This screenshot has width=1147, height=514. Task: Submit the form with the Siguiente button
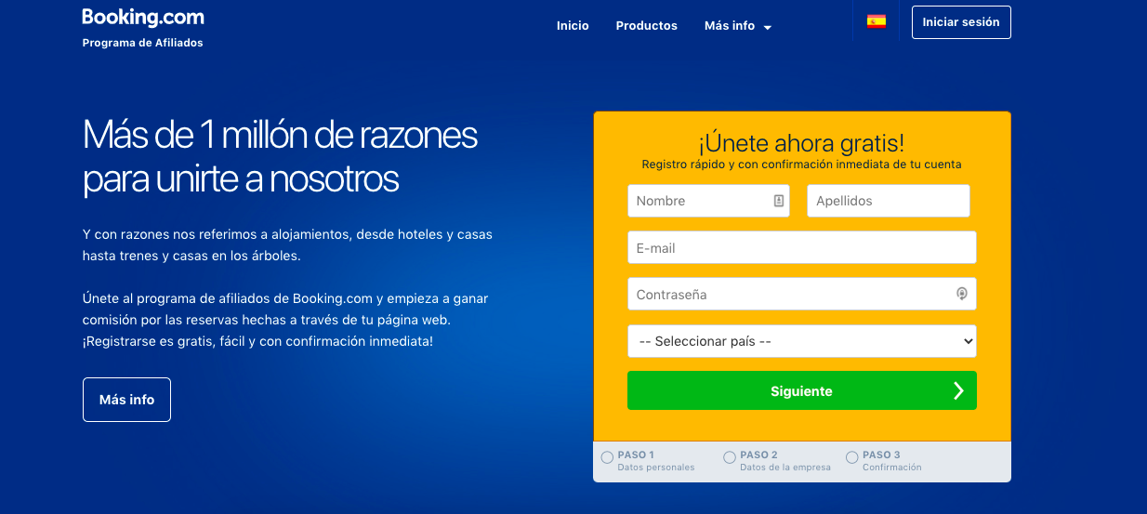coord(802,390)
